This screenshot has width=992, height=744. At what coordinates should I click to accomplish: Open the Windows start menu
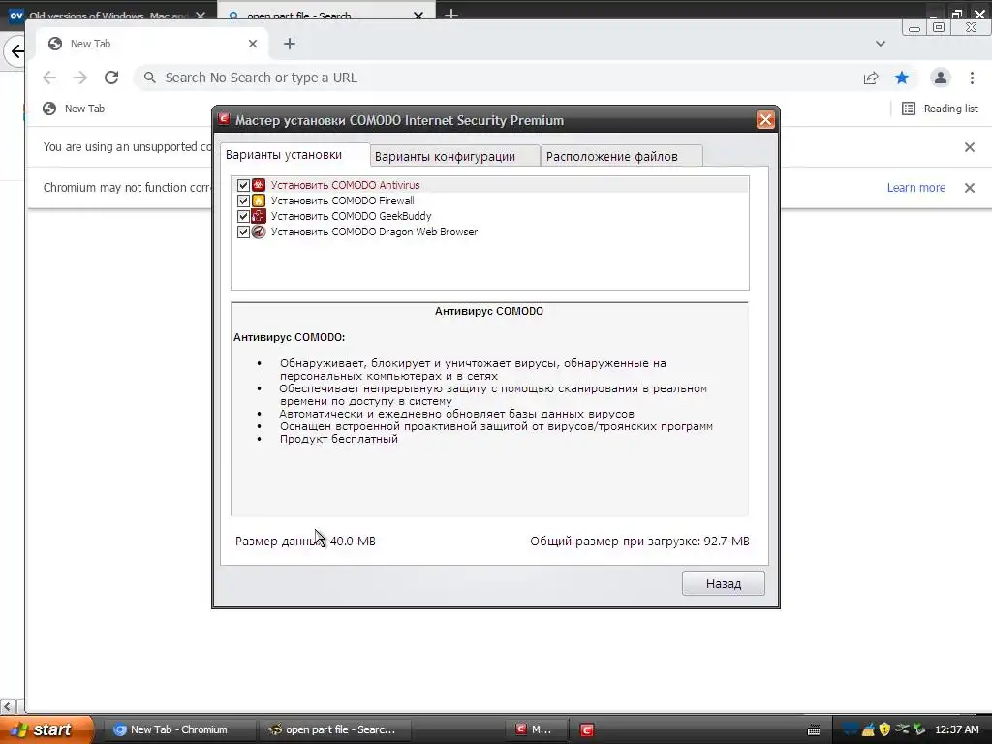point(46,729)
